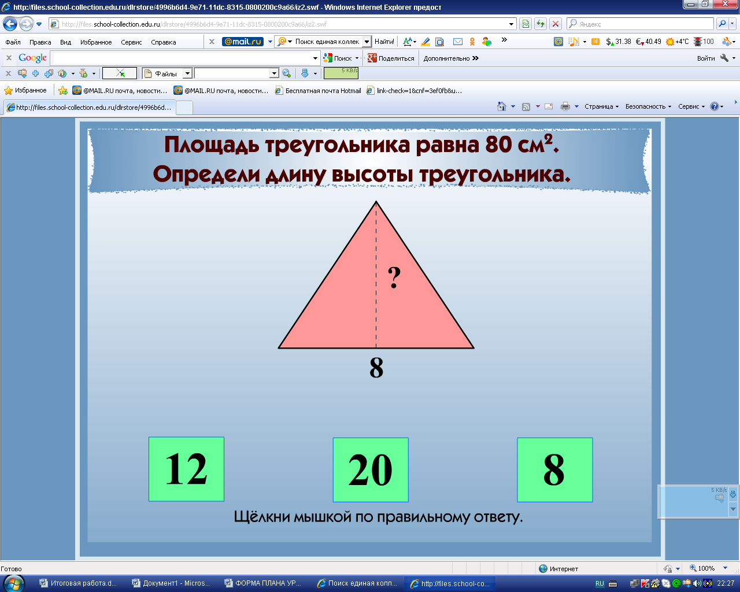Open the Избранное favorites star button

(x=25, y=90)
